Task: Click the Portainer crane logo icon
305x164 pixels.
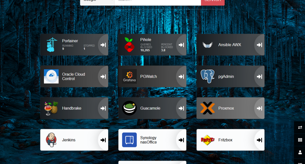Action: pos(52,45)
